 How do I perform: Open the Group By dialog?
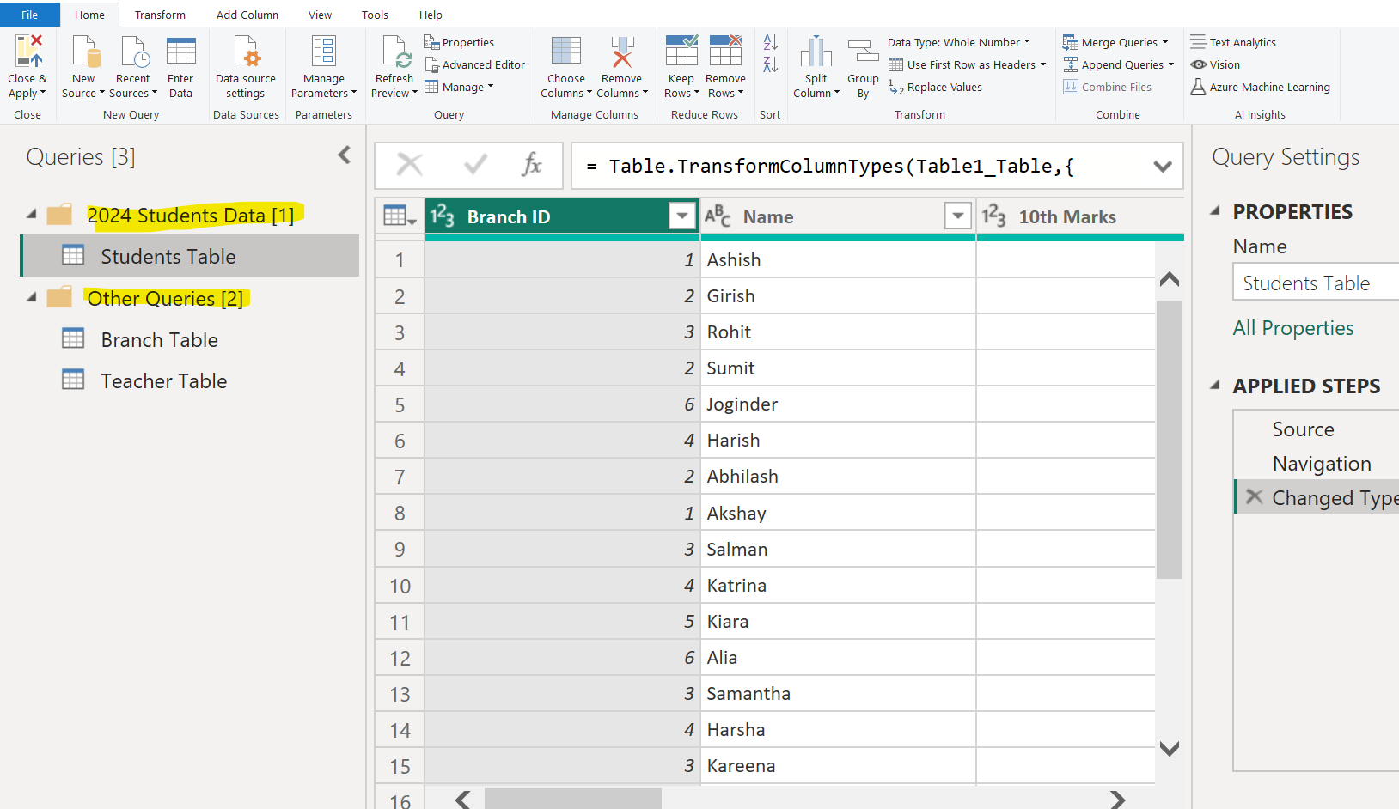pyautogui.click(x=863, y=64)
